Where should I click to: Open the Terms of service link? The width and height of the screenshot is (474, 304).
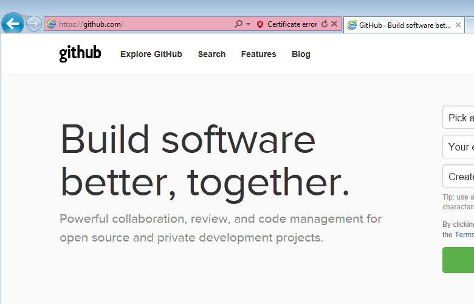[x=464, y=235]
